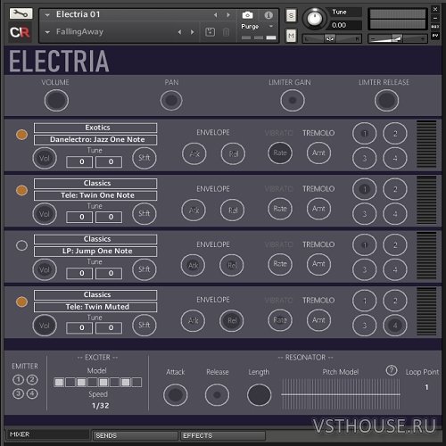The height and width of the screenshot is (446, 446).
Task: Toggle the Tele Twin Muted layer power
Action: click(21, 301)
